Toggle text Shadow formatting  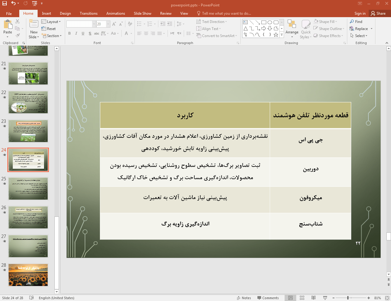click(90, 33)
